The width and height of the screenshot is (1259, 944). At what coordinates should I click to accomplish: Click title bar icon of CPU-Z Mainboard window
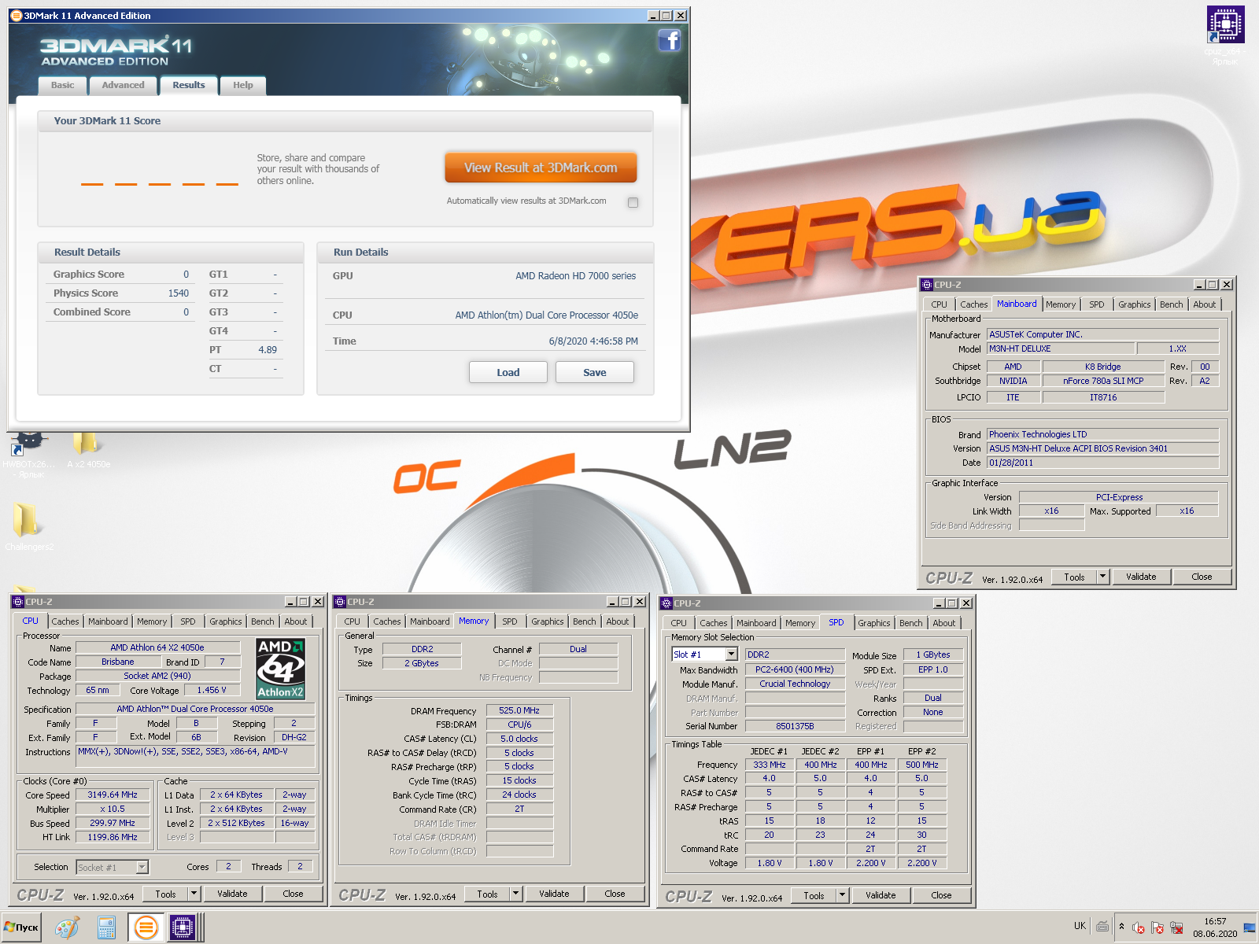click(927, 285)
